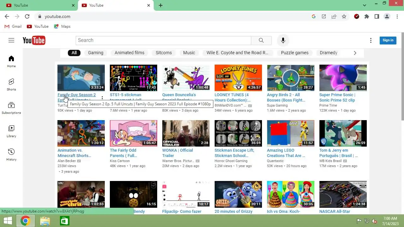
Task: Click browser back arrow
Action: pos(7,16)
